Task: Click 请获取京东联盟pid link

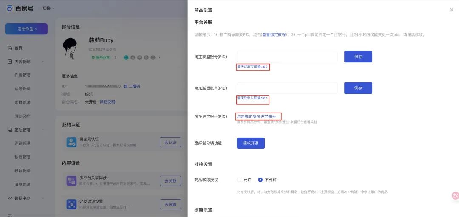Action: coord(252,98)
